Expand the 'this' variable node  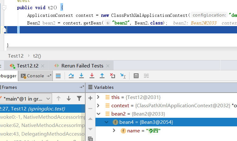(98, 97)
